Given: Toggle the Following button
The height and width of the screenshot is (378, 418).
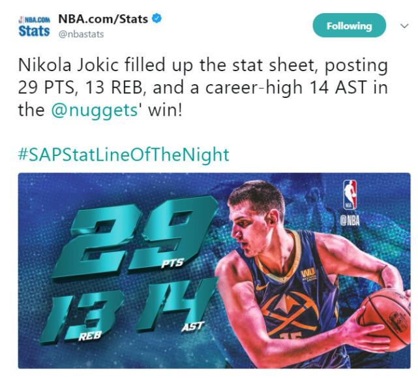Looking at the screenshot, I should click(350, 26).
